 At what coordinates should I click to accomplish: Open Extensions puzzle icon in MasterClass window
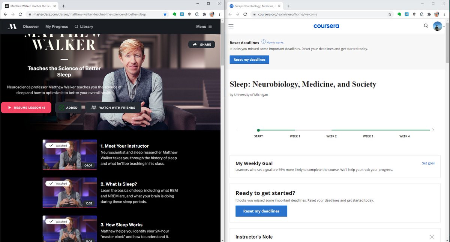204,14
